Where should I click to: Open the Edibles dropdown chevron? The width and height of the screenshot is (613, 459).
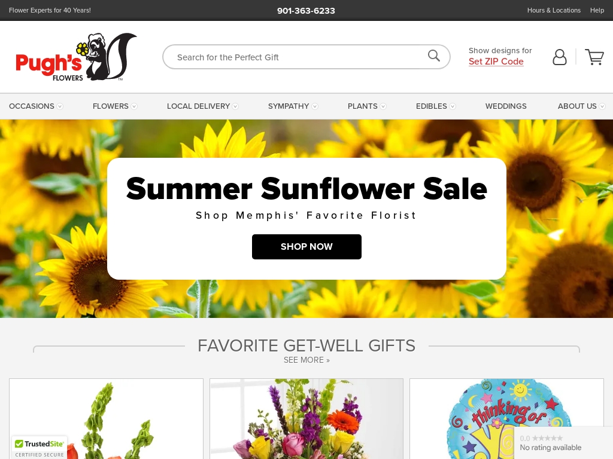point(453,106)
